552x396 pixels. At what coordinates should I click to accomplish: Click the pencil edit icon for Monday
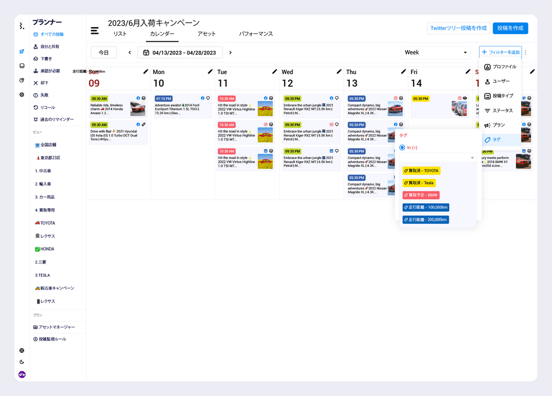pos(210,71)
